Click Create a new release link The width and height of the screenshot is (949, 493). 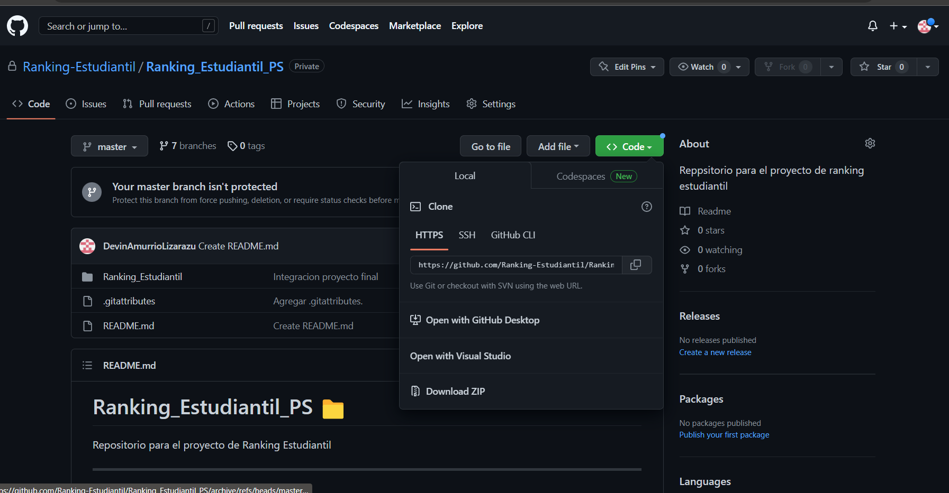[x=715, y=352]
